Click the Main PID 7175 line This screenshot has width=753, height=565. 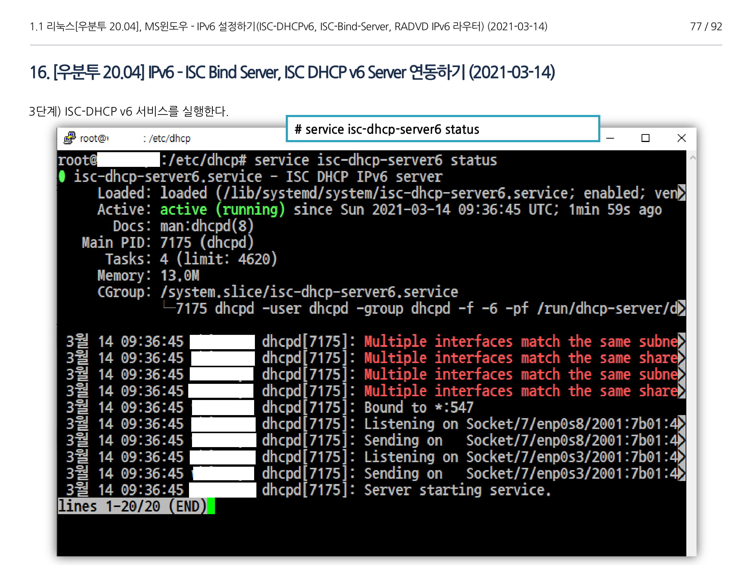click(168, 243)
